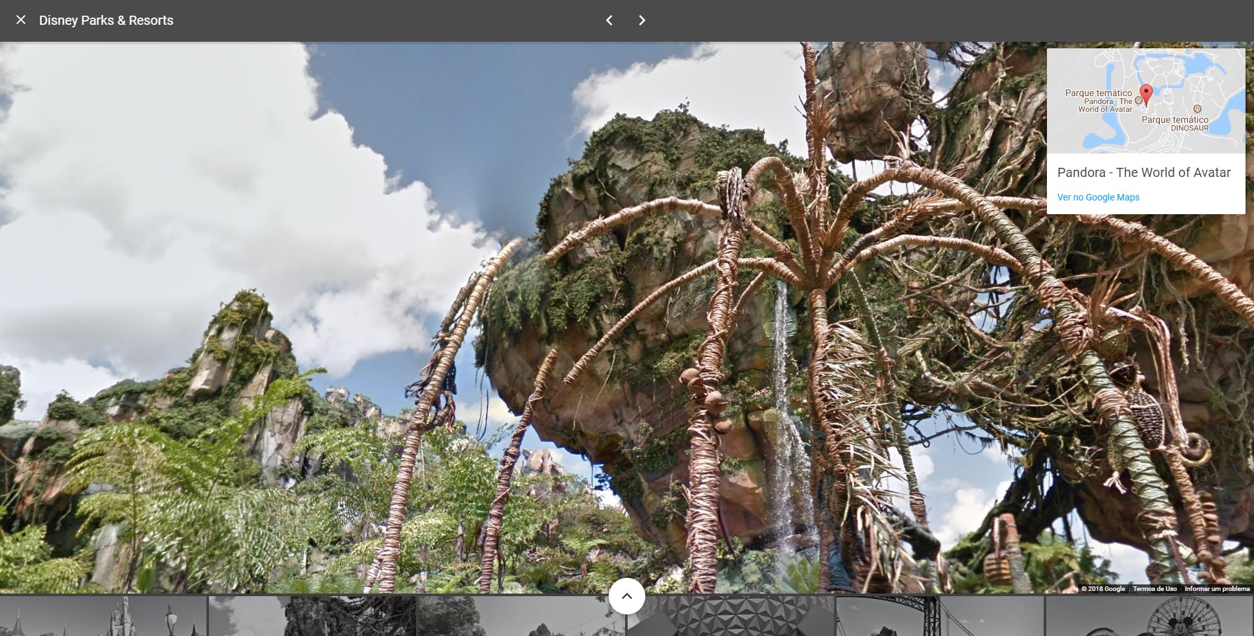Click the DINOSAUR attraction marker icon on the map

tap(1197, 109)
